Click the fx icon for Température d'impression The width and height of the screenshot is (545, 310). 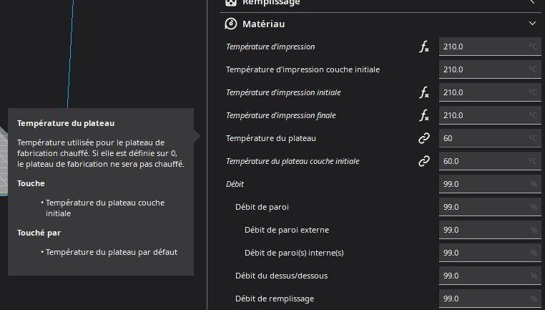coord(424,47)
